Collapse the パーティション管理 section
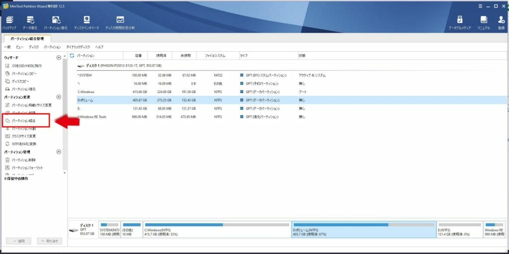 pyautogui.click(x=59, y=152)
